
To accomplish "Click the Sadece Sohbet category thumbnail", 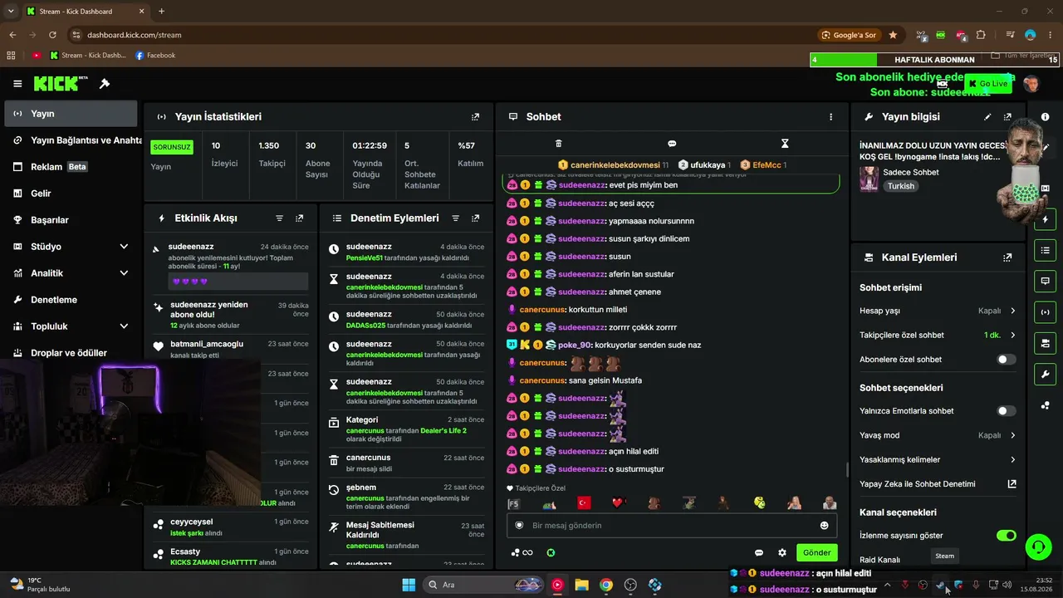I will click(x=870, y=179).
